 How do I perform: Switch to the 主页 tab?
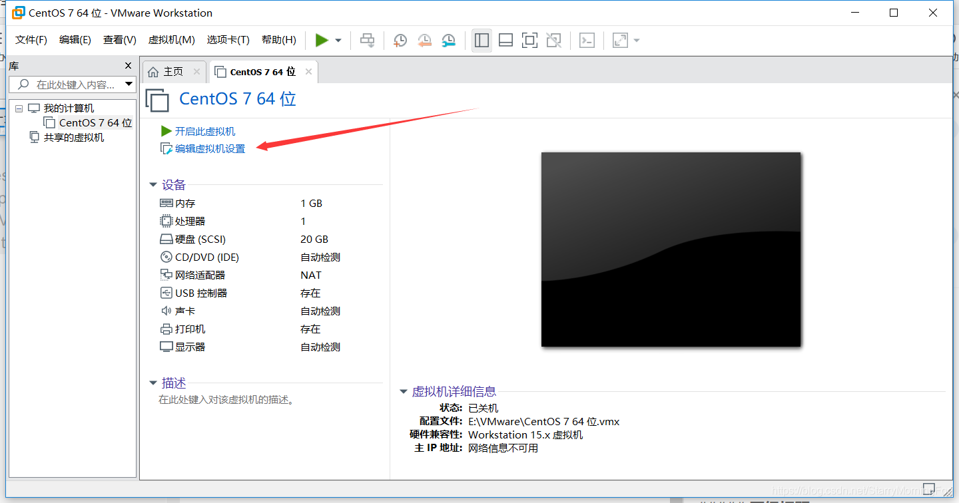click(x=173, y=71)
